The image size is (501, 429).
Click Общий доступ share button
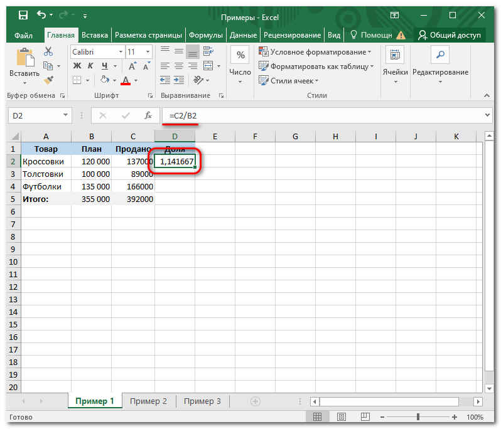(x=450, y=35)
